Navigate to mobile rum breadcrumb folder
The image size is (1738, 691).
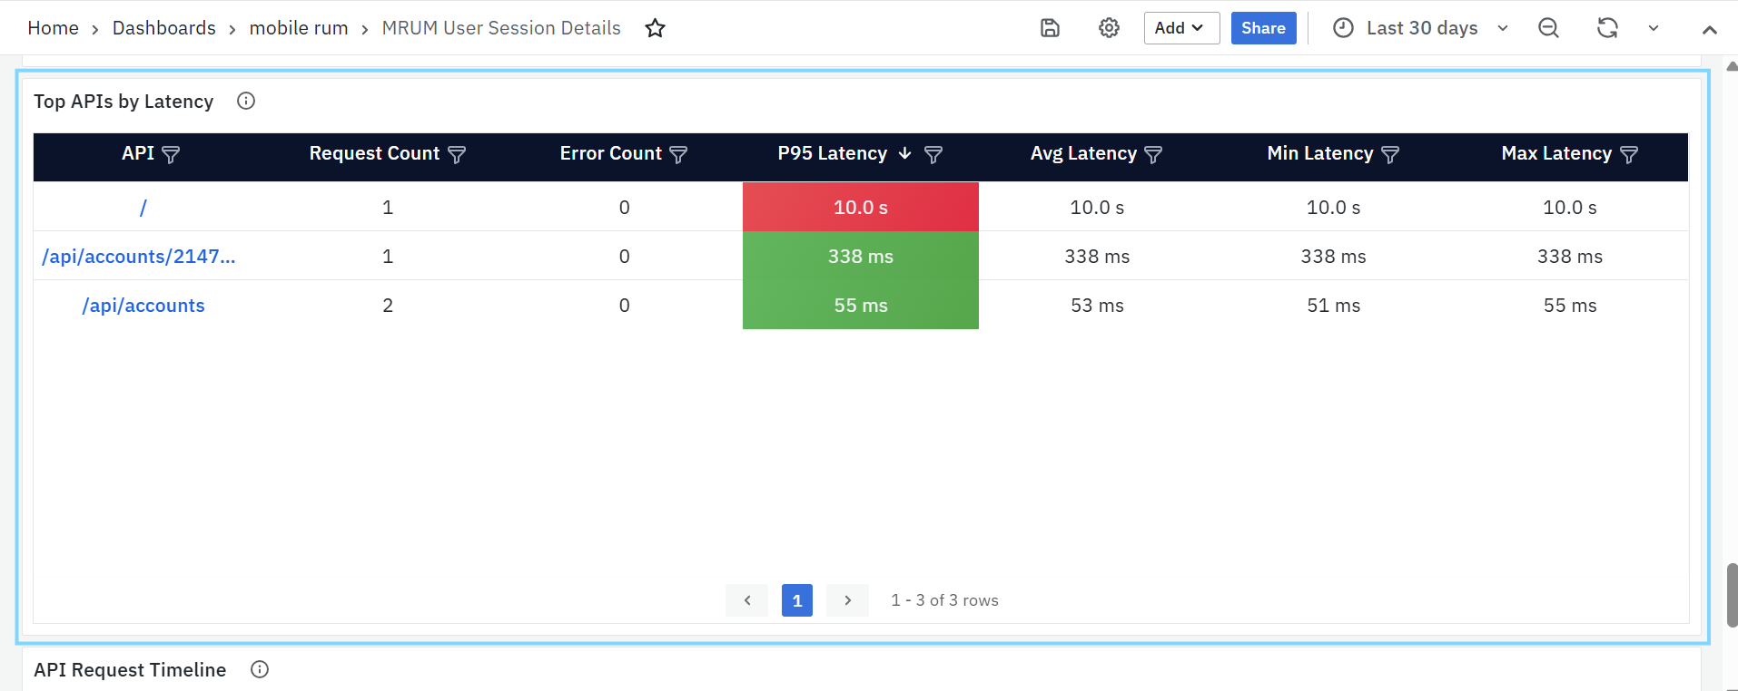pos(299,28)
